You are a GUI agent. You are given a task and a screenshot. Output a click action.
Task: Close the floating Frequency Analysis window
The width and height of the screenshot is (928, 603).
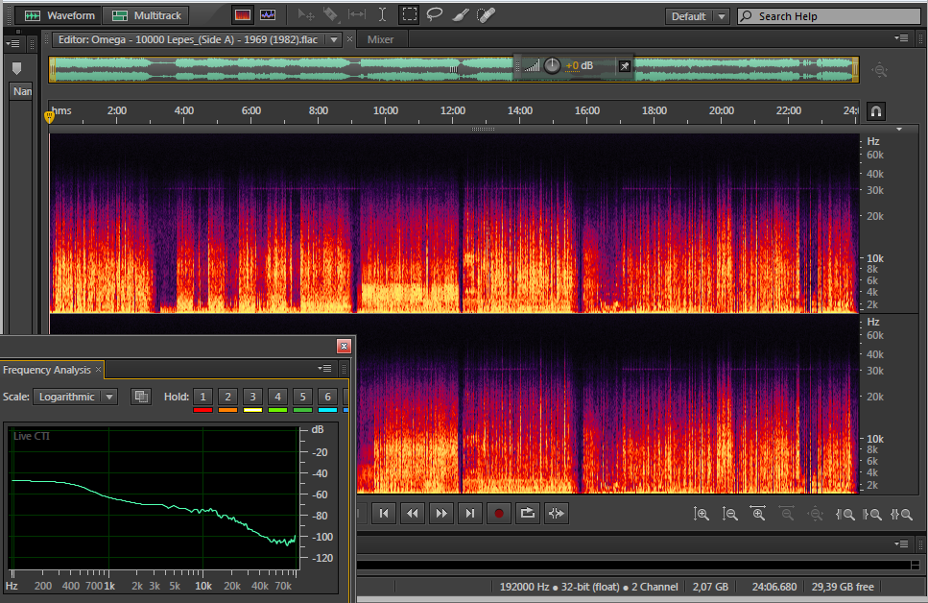tap(344, 347)
